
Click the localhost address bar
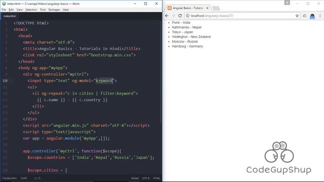pyautogui.click(x=242, y=16)
